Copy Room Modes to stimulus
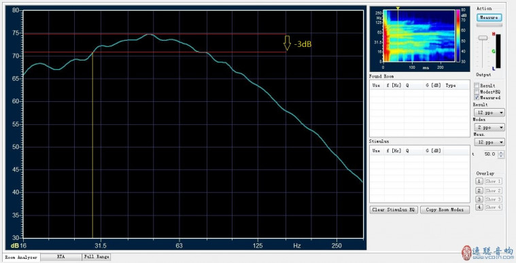Viewport: 516px width, 263px height. pos(445,210)
